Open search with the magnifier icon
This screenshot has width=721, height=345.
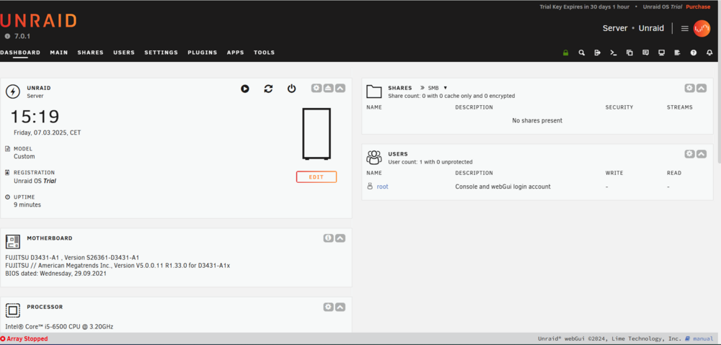pos(582,53)
